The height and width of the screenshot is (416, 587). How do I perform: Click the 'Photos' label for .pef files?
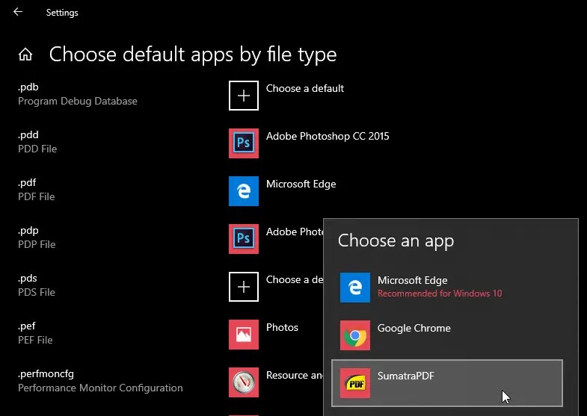coord(282,327)
